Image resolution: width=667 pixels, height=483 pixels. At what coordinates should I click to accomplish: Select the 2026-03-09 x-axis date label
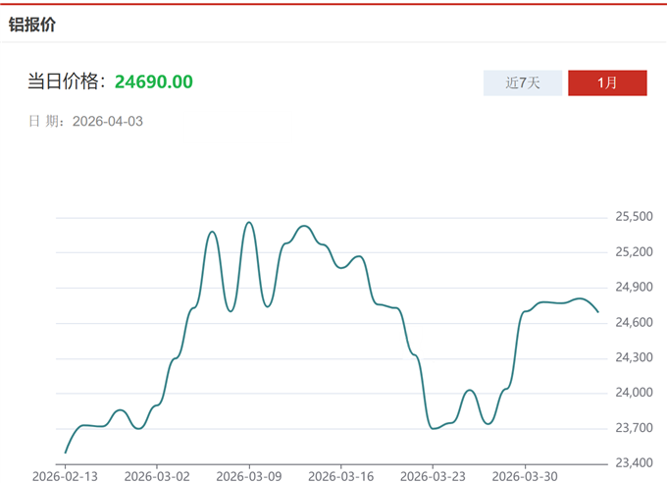pyautogui.click(x=249, y=475)
